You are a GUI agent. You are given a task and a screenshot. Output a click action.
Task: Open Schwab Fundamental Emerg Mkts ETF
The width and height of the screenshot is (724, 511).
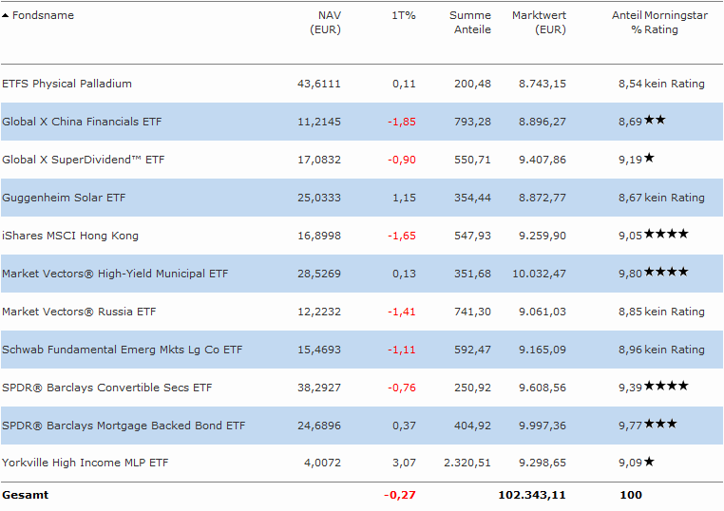pos(122,350)
